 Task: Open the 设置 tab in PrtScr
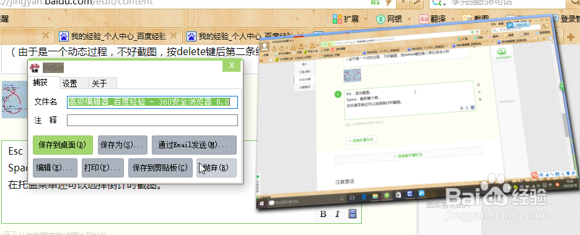point(69,83)
